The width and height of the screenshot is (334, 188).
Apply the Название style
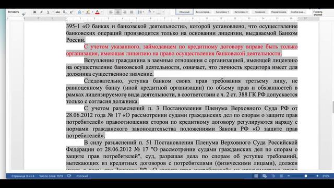pos(260,12)
